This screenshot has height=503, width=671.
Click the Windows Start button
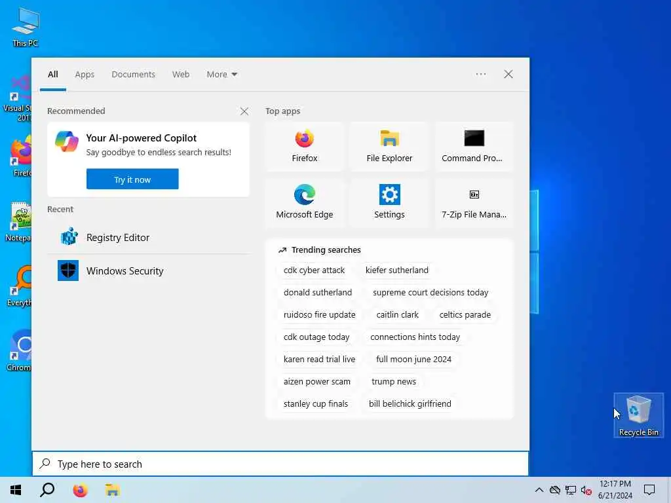click(x=16, y=490)
